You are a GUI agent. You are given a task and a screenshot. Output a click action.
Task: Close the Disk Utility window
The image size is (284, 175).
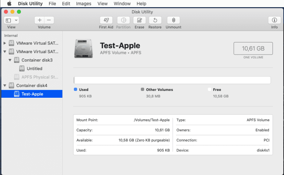click(x=6, y=12)
